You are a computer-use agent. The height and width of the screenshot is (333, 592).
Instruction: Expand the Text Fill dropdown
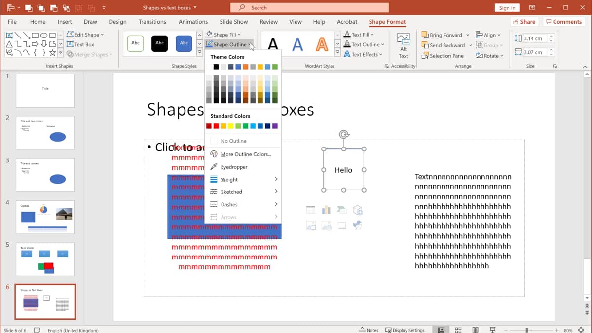click(x=372, y=35)
